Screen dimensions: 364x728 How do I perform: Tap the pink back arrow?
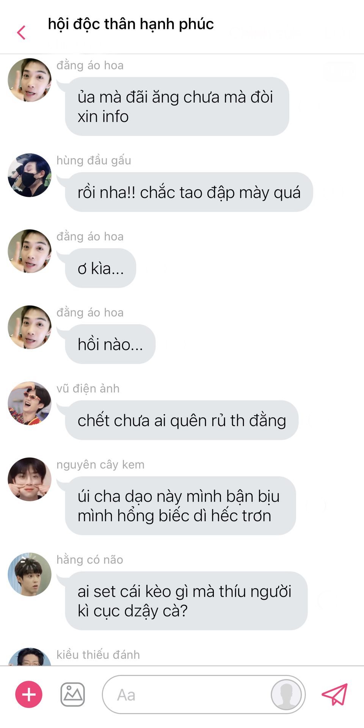click(22, 33)
